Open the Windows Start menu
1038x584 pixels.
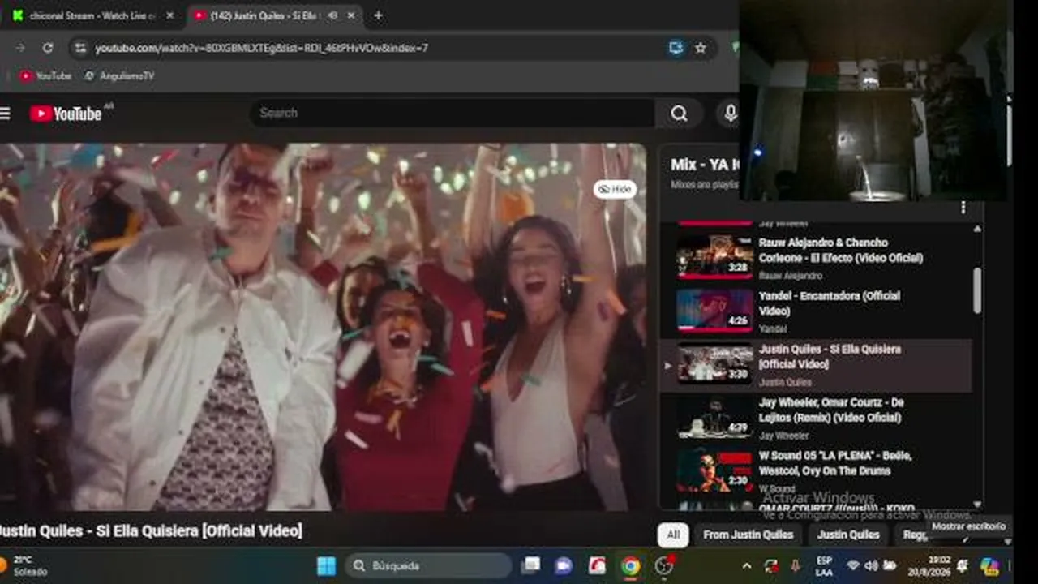[326, 565]
